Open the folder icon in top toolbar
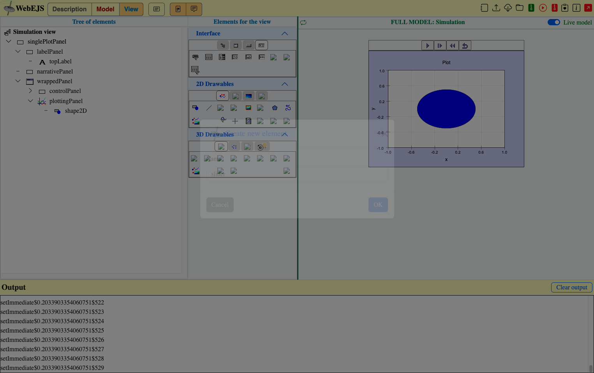The height and width of the screenshot is (373, 594). (x=519, y=8)
